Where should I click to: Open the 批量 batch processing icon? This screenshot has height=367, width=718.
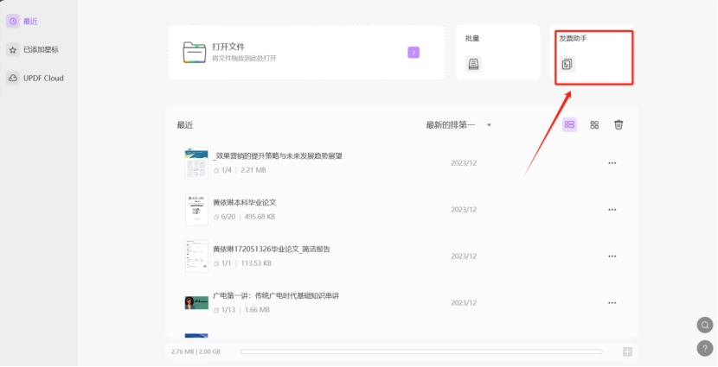point(473,64)
